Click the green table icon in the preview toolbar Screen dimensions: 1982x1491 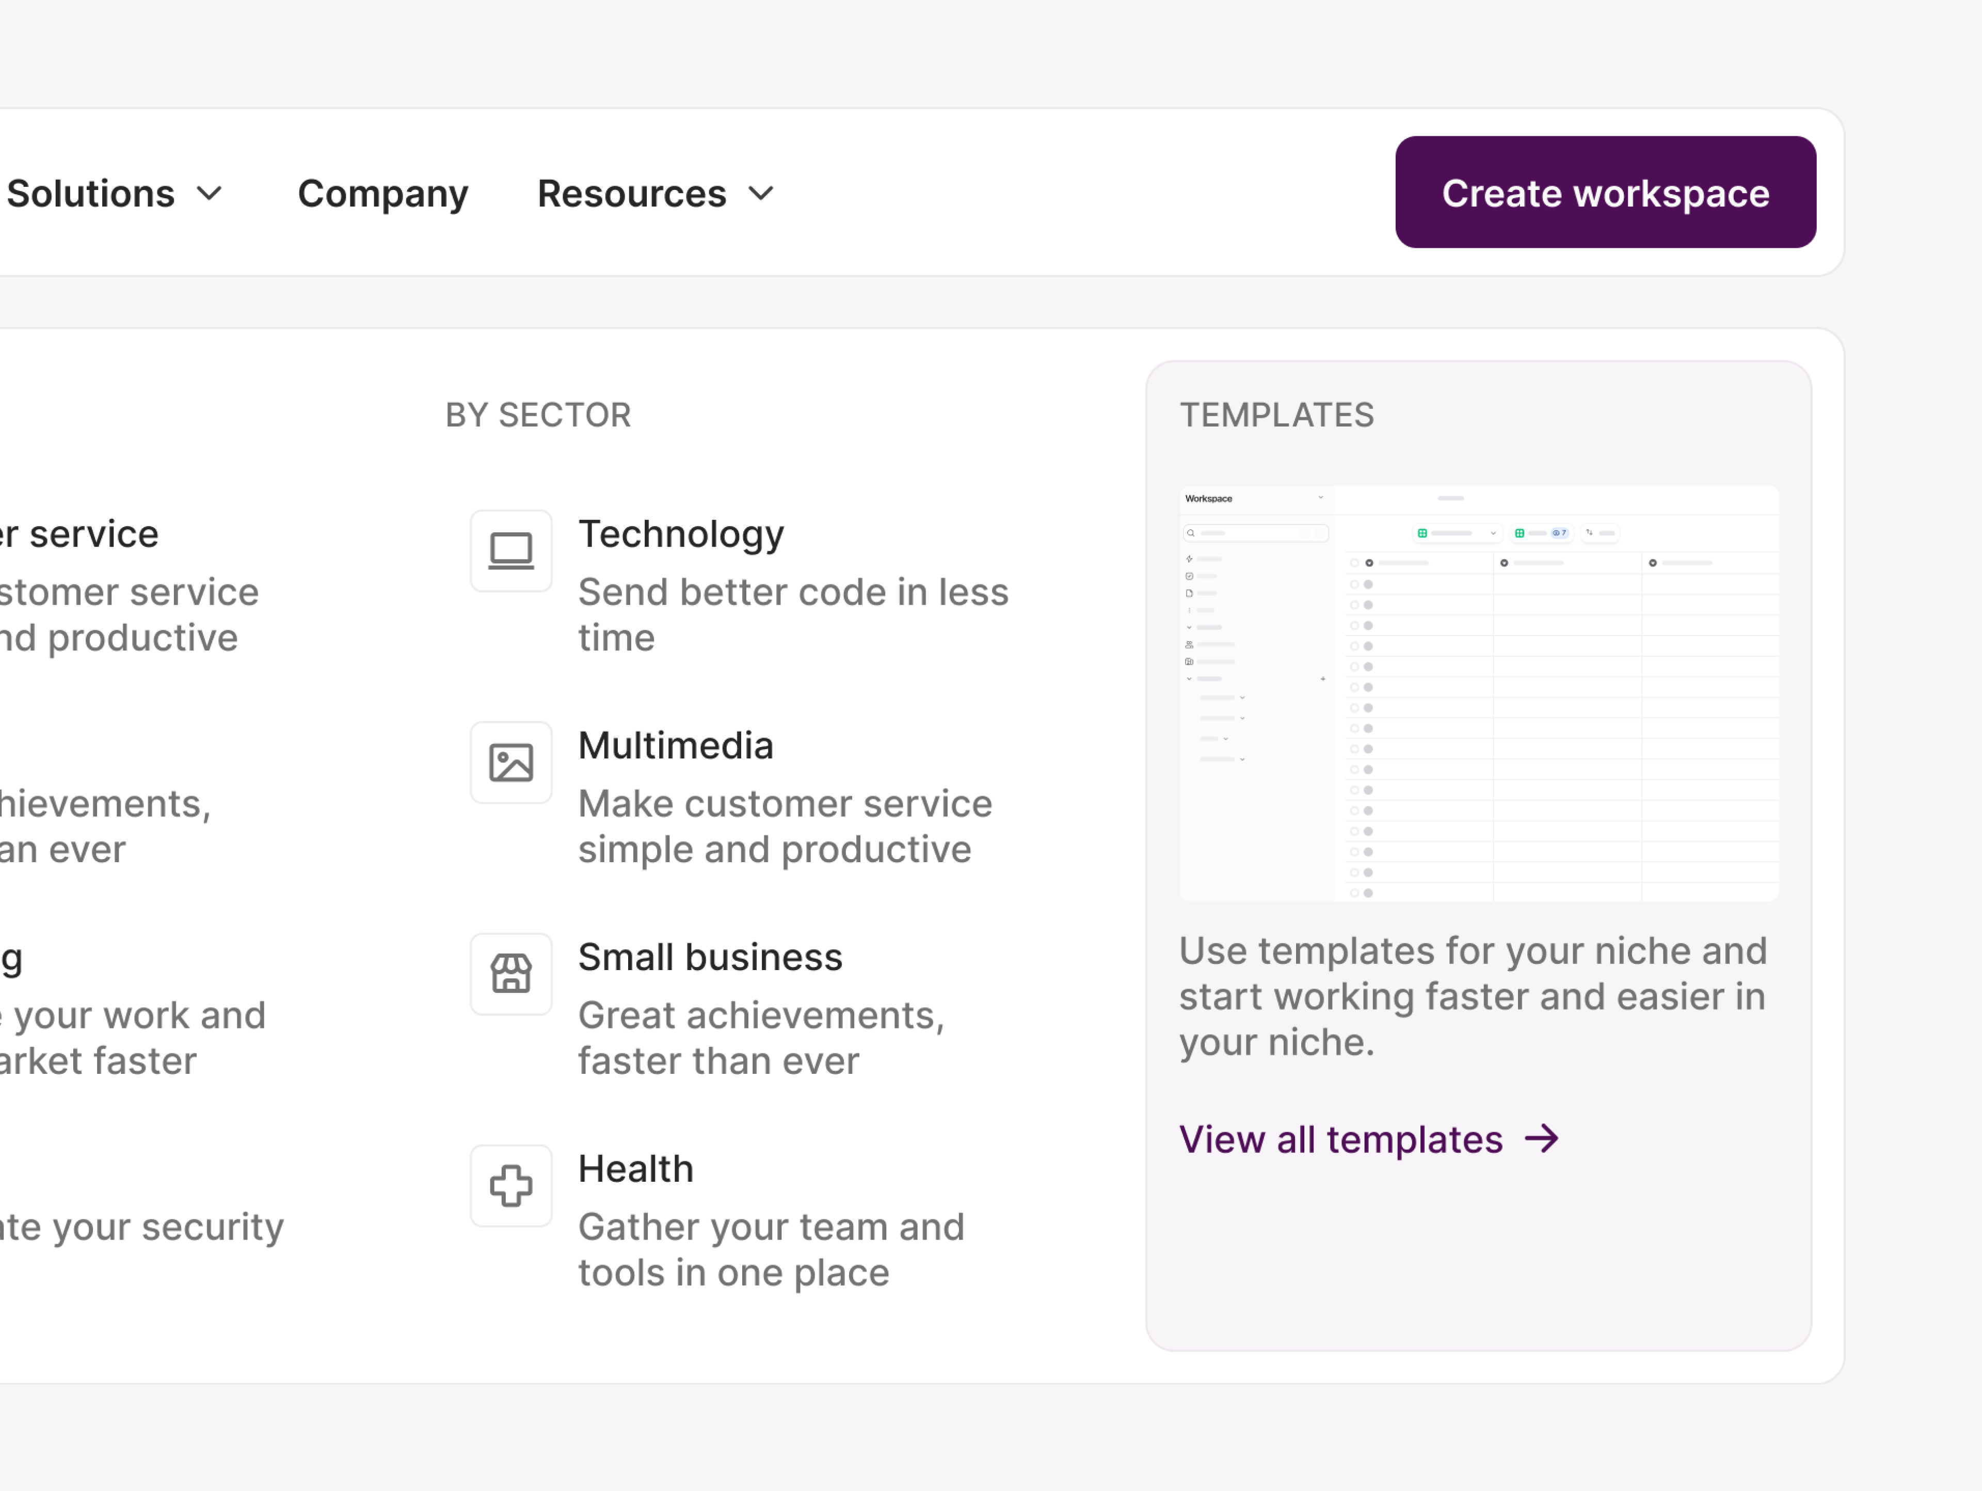[1423, 533]
